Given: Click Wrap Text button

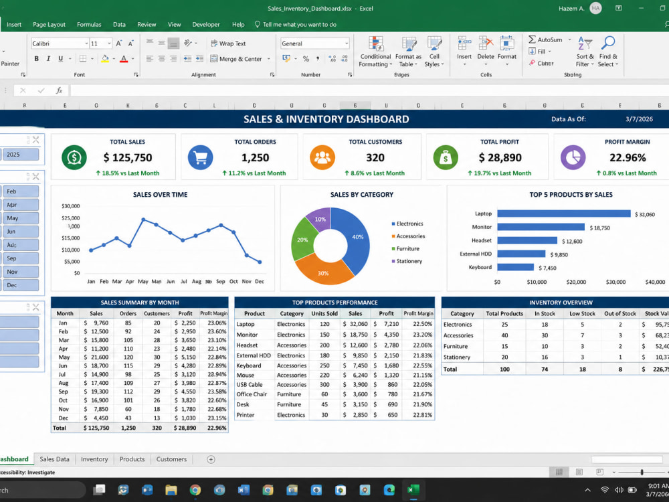Looking at the screenshot, I should click(228, 44).
